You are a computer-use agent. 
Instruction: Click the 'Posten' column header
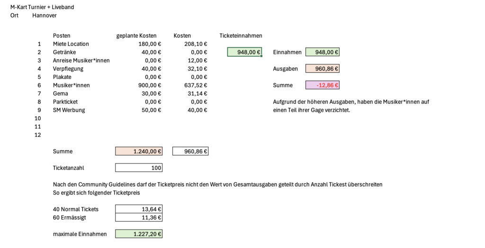(62, 36)
